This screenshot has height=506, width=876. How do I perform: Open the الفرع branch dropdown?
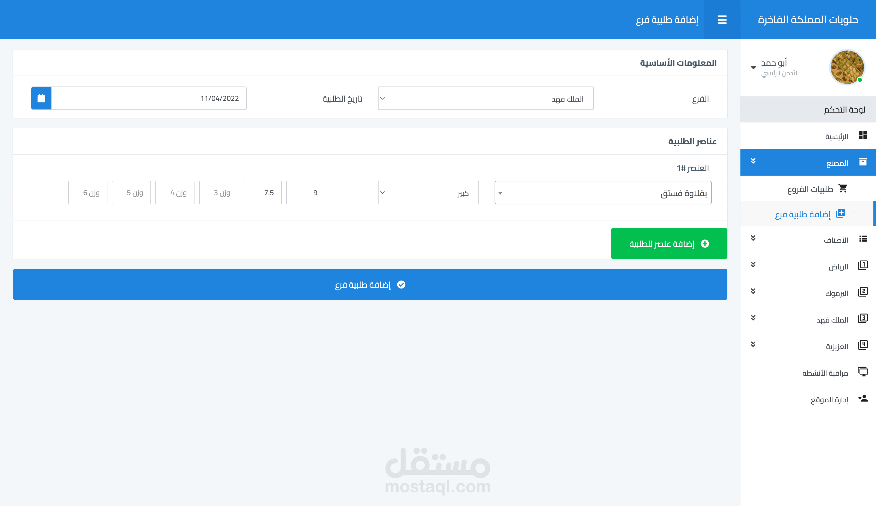(x=485, y=98)
